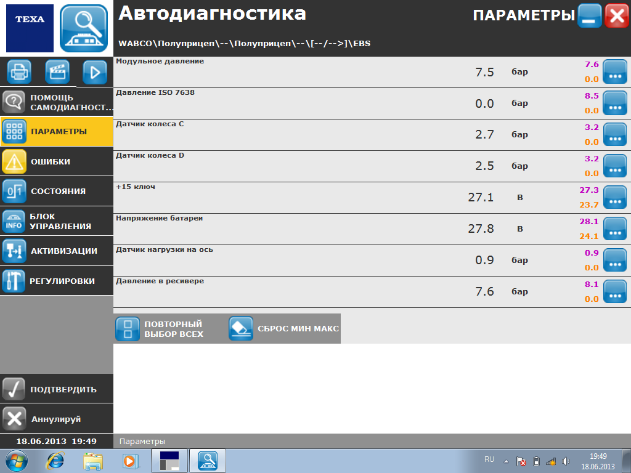This screenshot has width=631, height=473.
Task: Show hidden tray icons arrow
Action: tap(507, 461)
